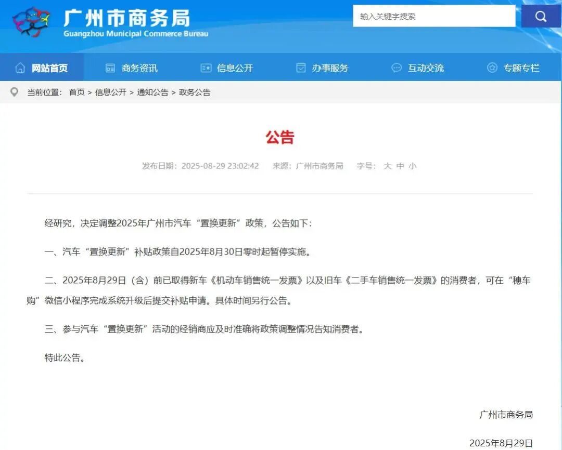Switch to the 互动交流 section
The height and width of the screenshot is (450, 562).
coord(427,68)
